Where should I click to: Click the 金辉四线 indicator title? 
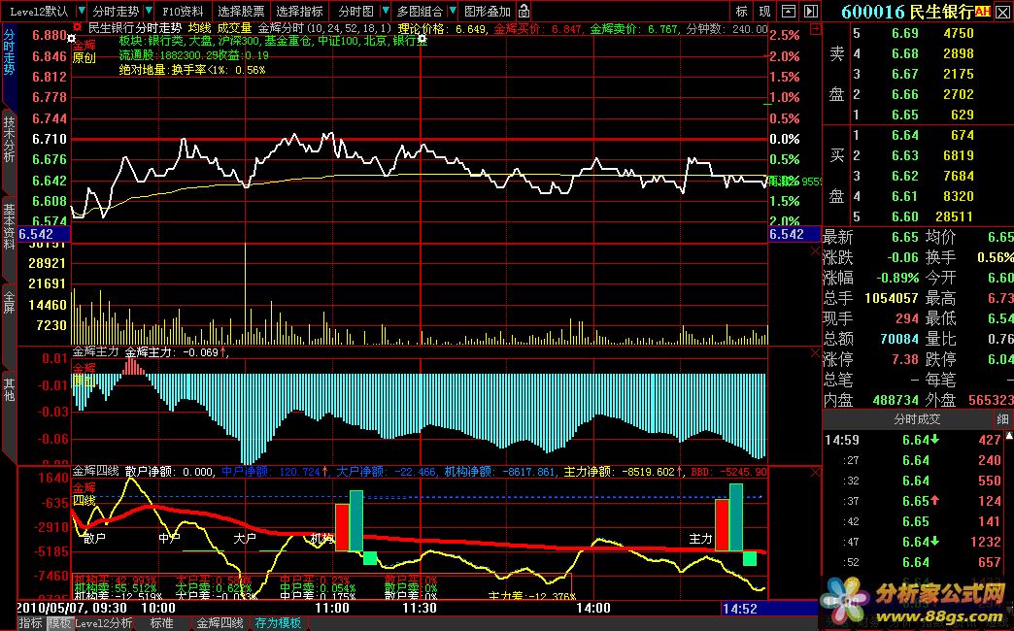click(x=96, y=472)
